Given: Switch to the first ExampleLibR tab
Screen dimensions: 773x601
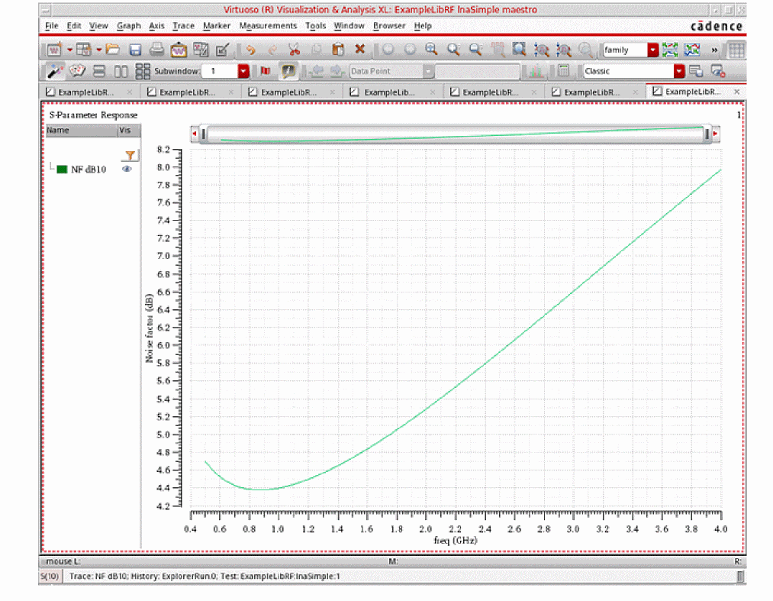Looking at the screenshot, I should point(85,92).
